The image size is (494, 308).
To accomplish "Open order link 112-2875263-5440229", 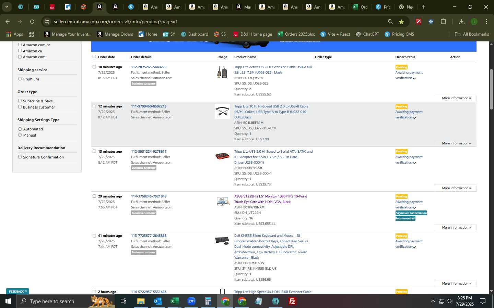I will (x=149, y=67).
